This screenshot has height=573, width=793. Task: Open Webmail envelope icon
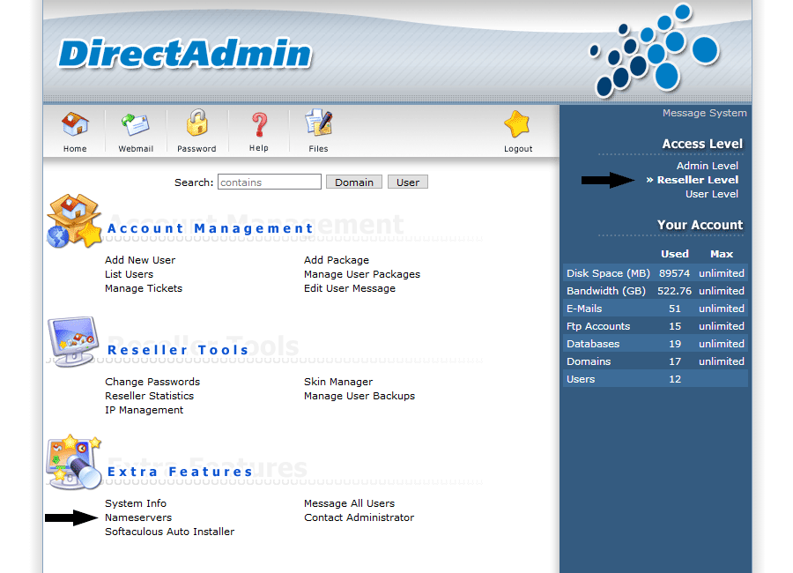pyautogui.click(x=135, y=124)
